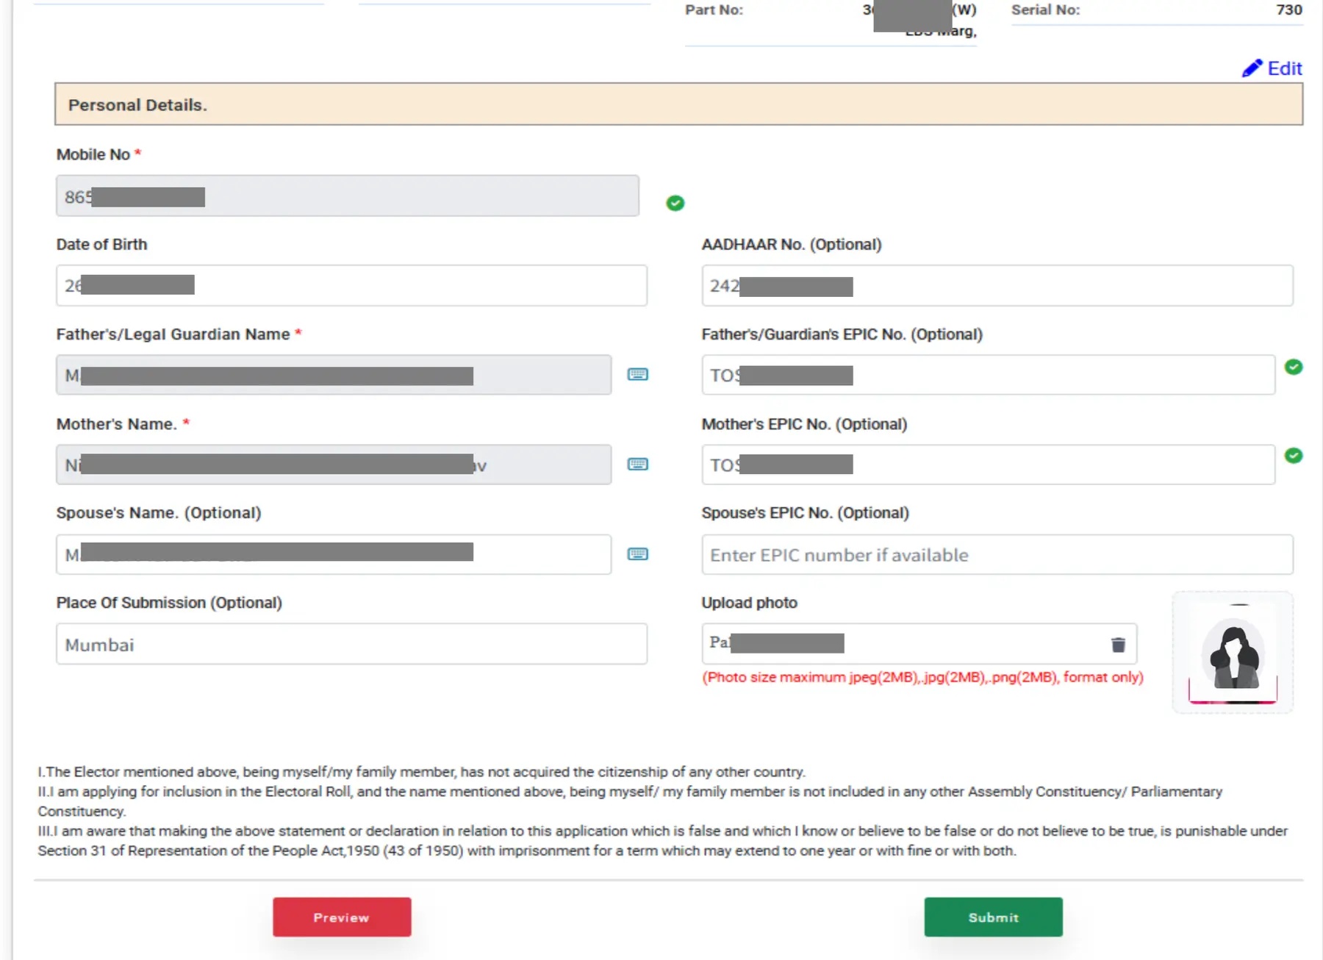
Task: Click declaration line about Section 31 punishment
Action: pyautogui.click(x=662, y=841)
